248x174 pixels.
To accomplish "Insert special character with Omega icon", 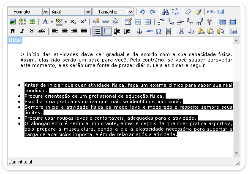I will 158,31.
